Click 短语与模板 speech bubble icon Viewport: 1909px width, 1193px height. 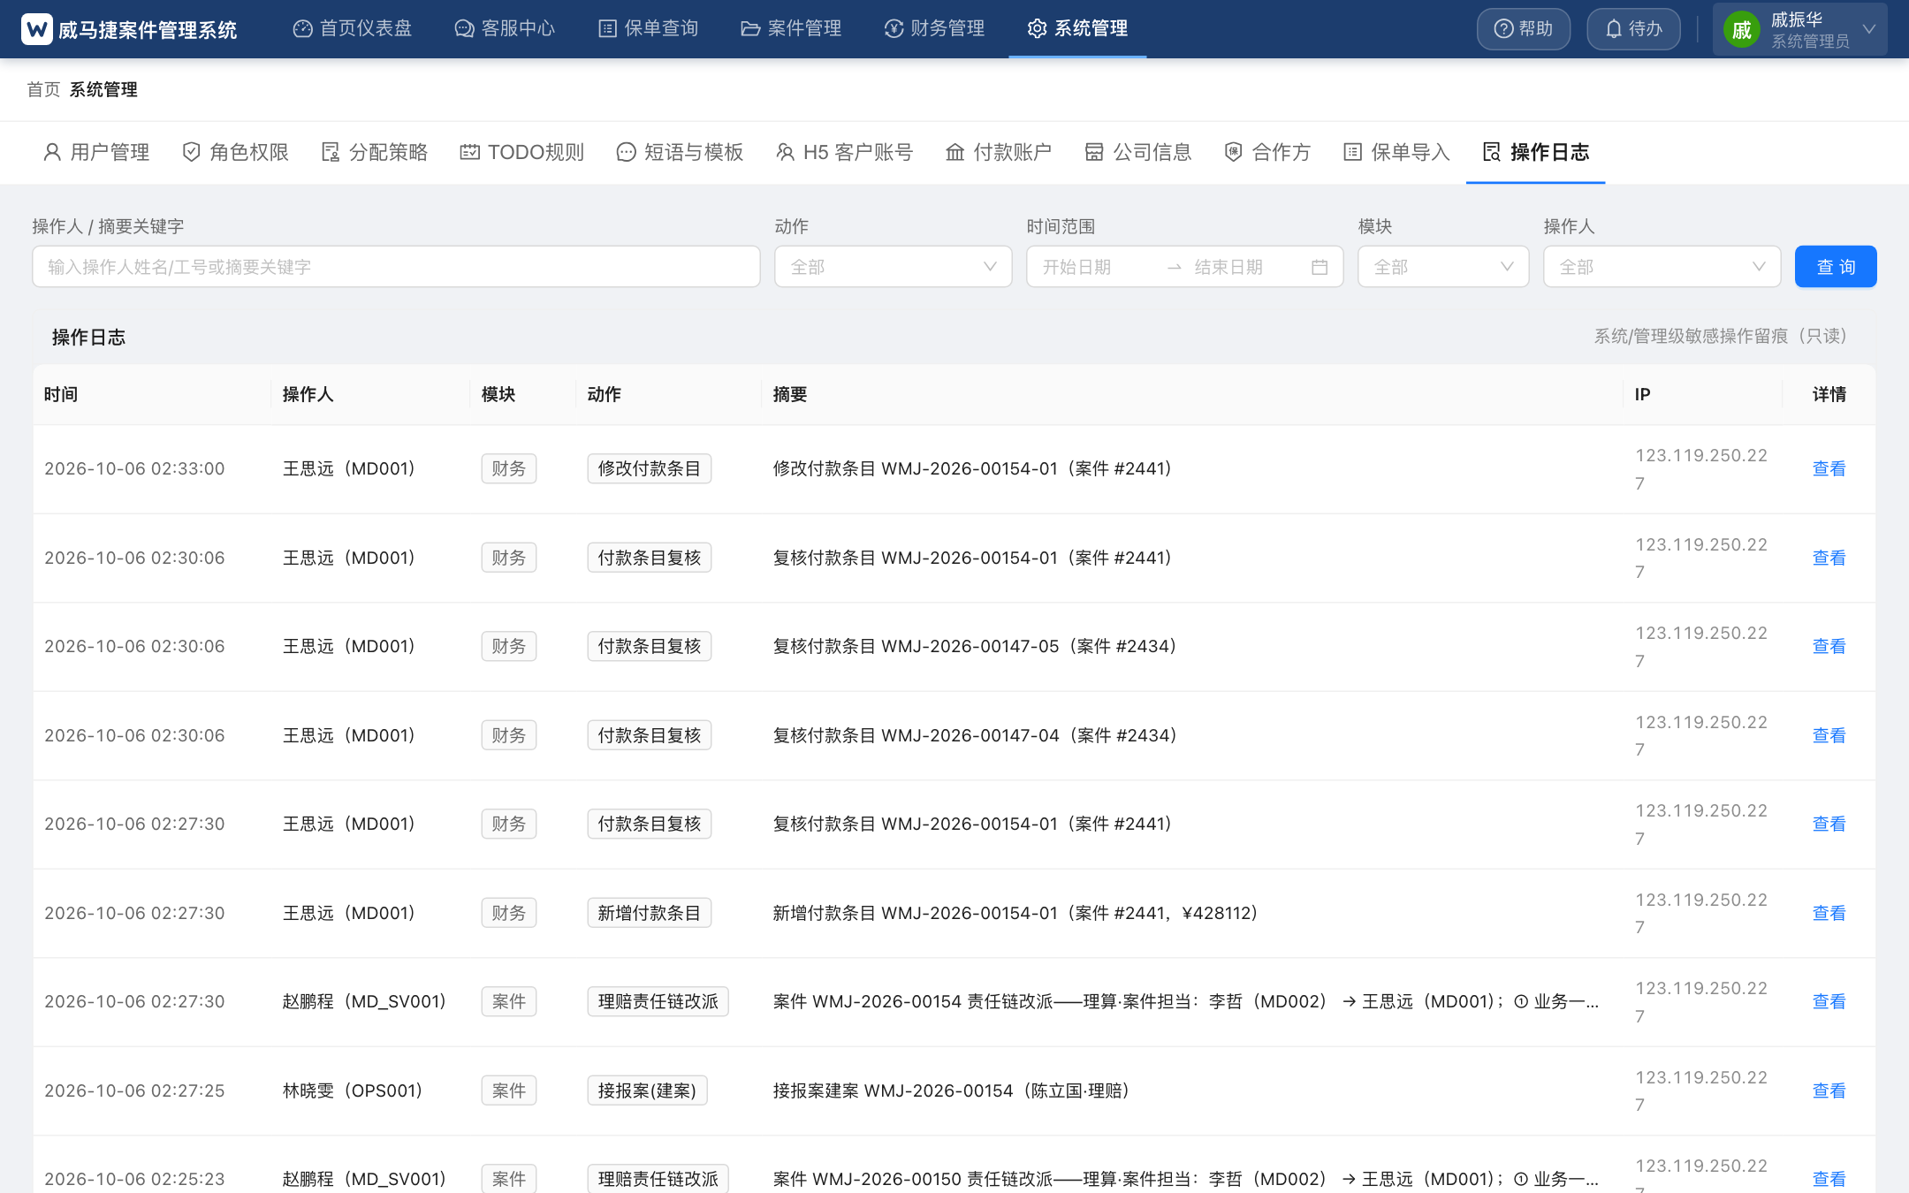point(626,152)
